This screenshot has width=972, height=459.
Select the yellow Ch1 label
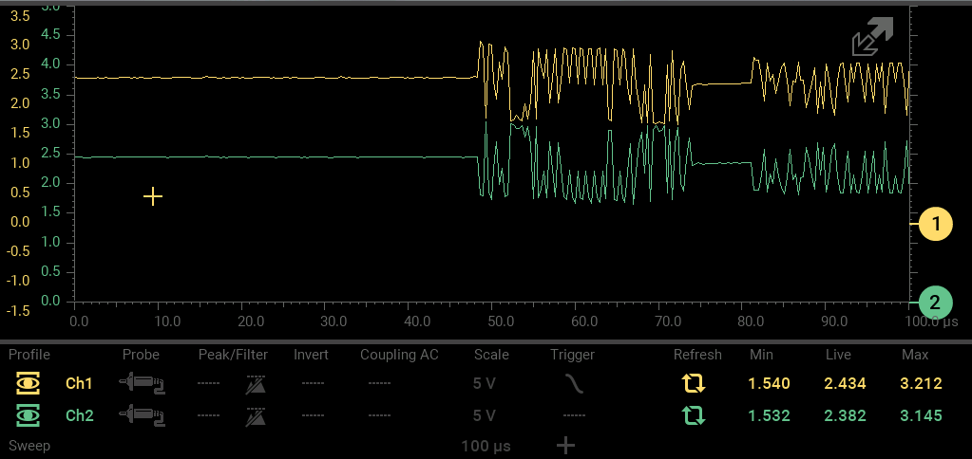click(79, 384)
